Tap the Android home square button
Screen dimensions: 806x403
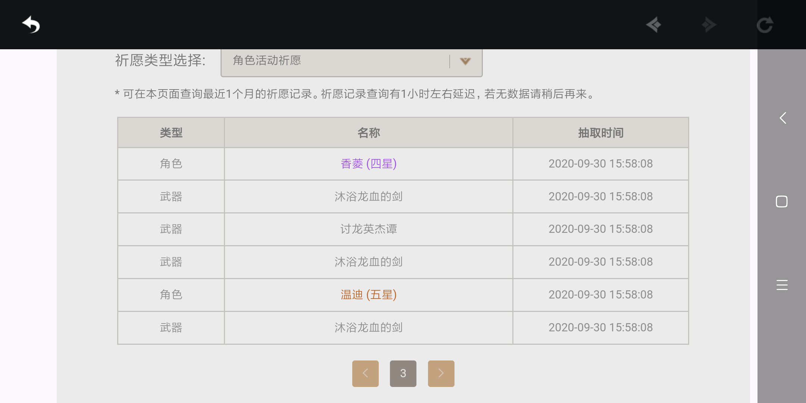point(782,201)
